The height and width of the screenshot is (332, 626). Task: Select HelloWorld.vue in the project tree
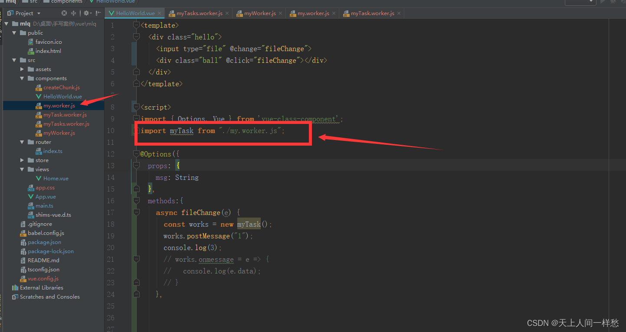[59, 97]
